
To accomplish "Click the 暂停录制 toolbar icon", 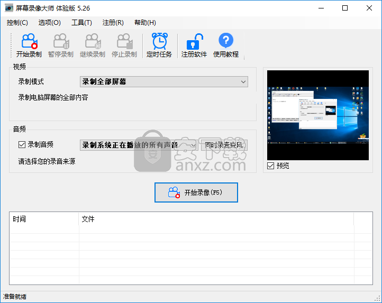I will click(x=61, y=45).
